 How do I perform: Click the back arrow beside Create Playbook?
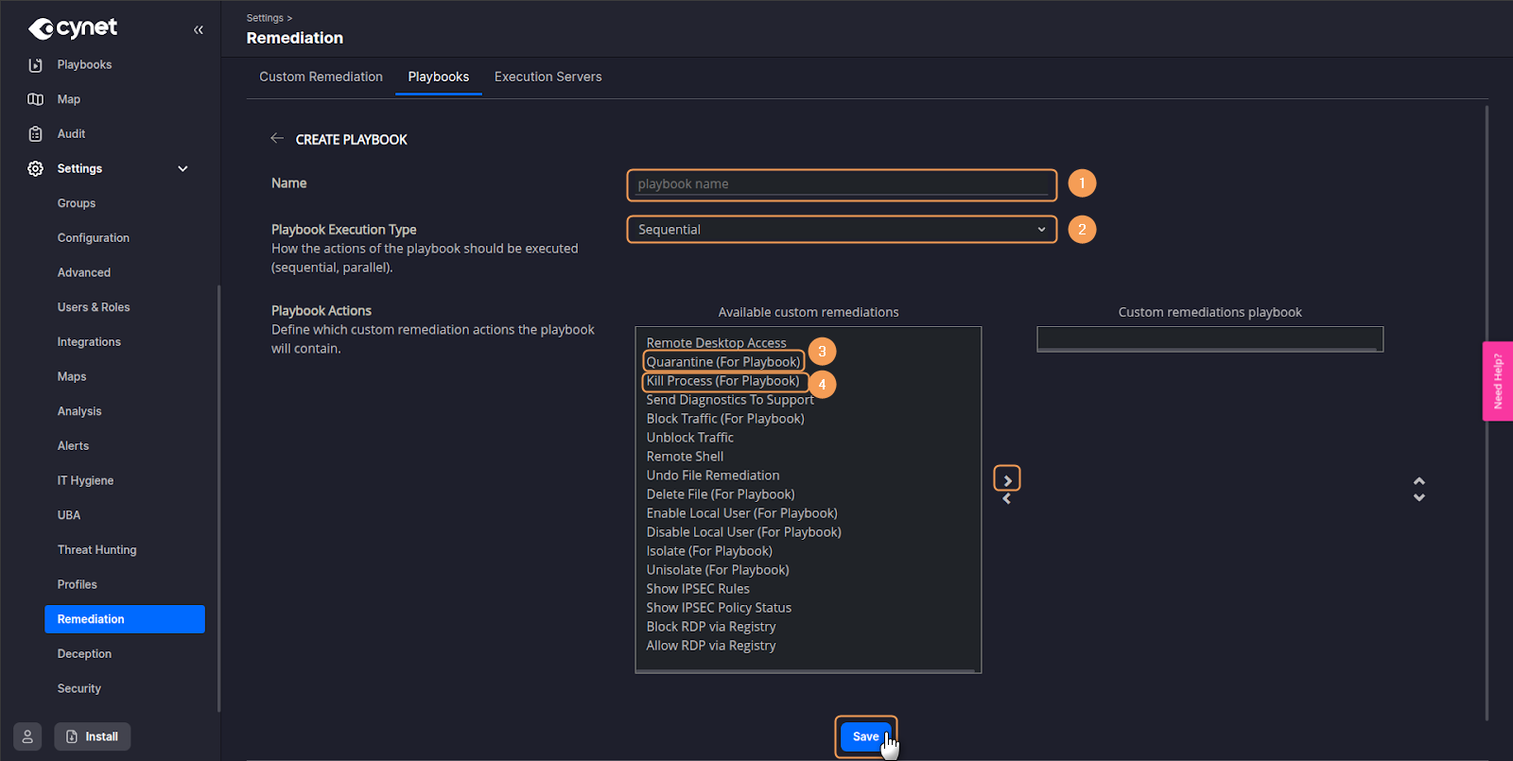[277, 139]
